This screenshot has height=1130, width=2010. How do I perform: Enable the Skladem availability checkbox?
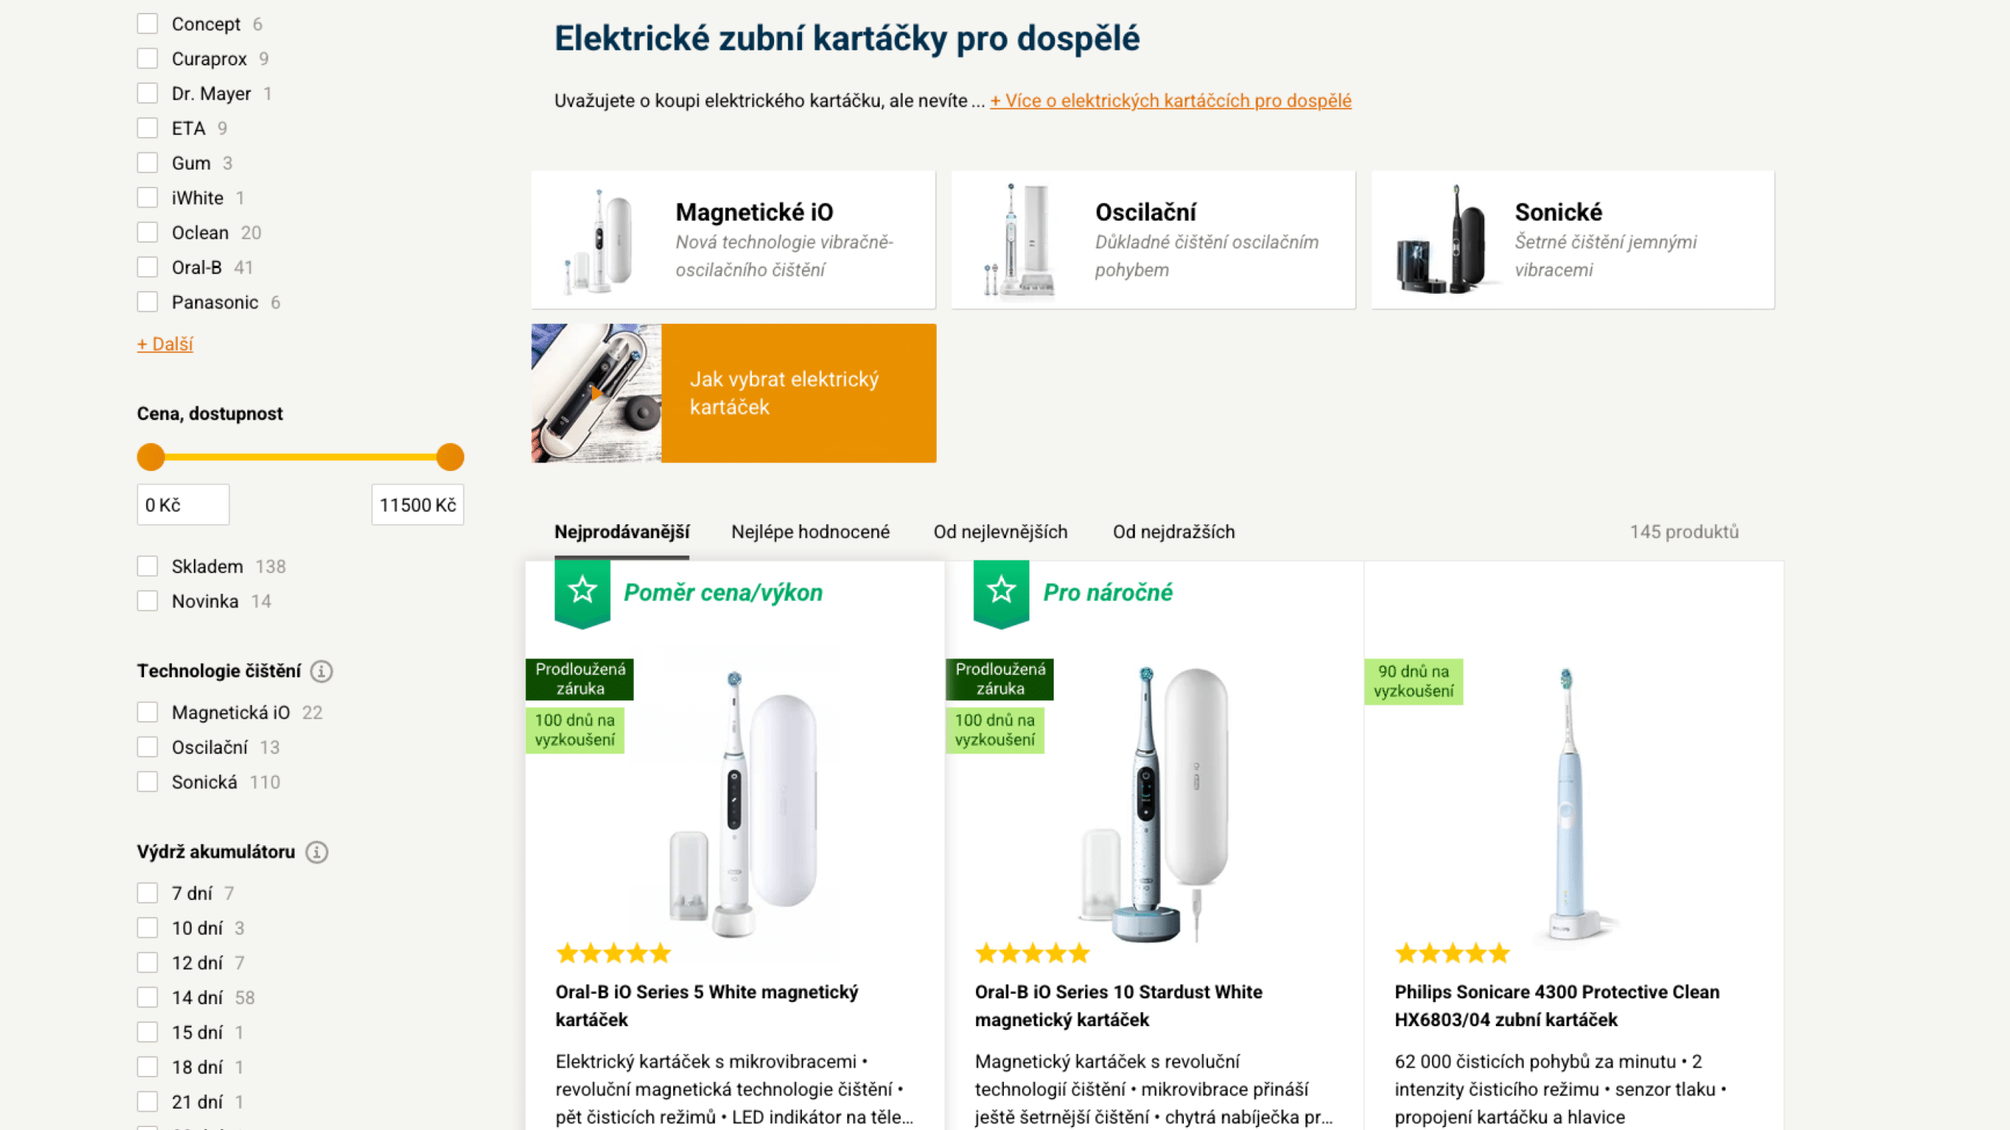point(148,567)
